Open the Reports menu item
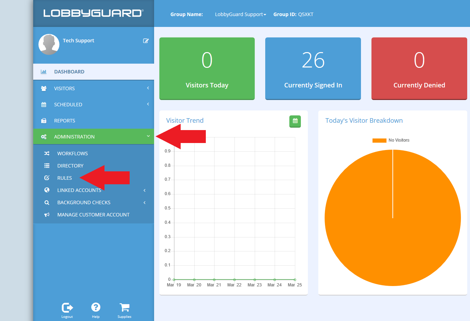Viewport: 470px width, 321px height. (x=94, y=121)
